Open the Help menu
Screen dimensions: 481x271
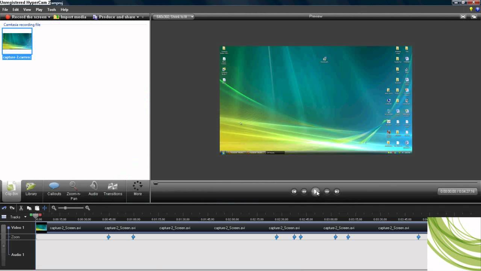coord(64,9)
